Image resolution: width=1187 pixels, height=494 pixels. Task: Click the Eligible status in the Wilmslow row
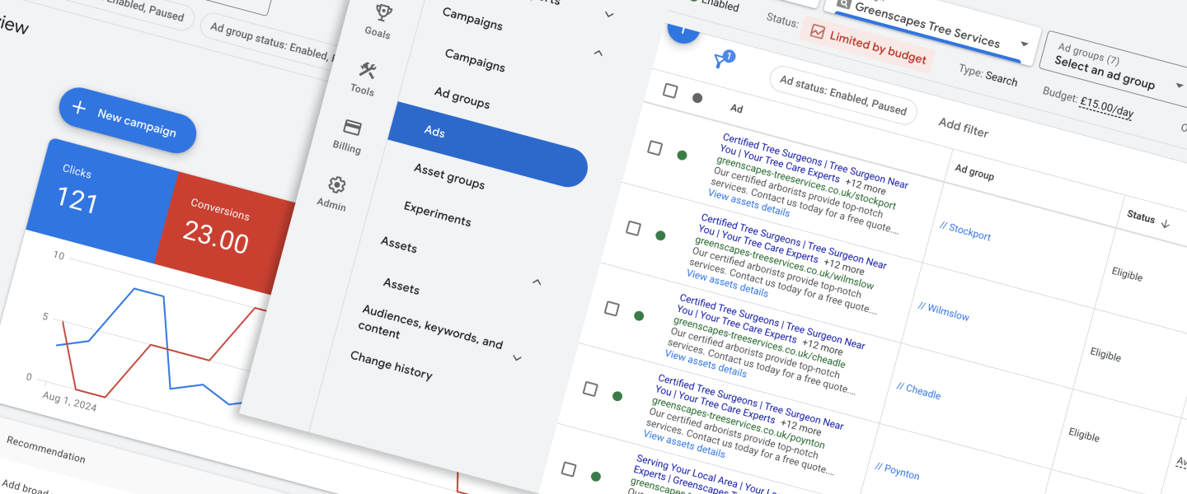(x=1106, y=355)
